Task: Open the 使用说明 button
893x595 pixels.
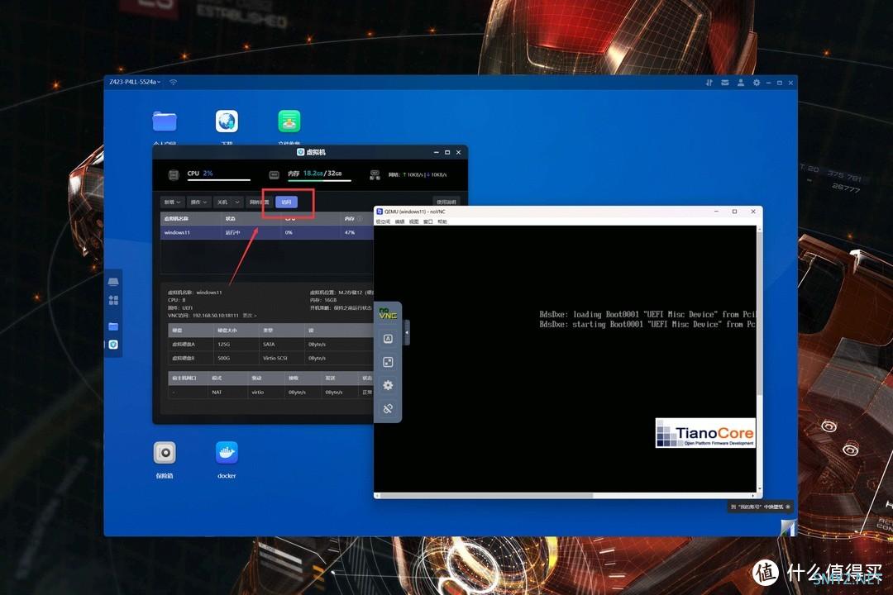Action: [446, 202]
